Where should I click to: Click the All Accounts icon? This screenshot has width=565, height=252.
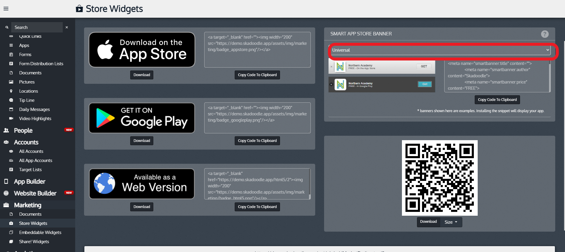(x=11, y=151)
